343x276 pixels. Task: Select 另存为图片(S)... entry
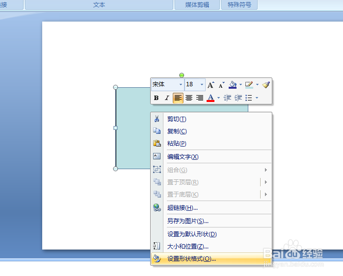coord(211,221)
